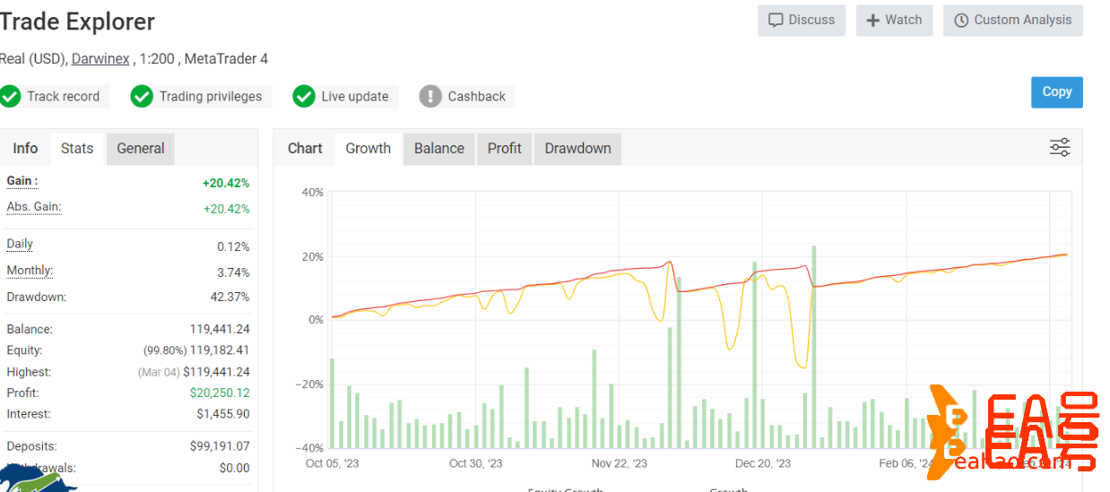Click the Trading privileges label
Image resolution: width=1110 pixels, height=492 pixels.
pyautogui.click(x=211, y=96)
